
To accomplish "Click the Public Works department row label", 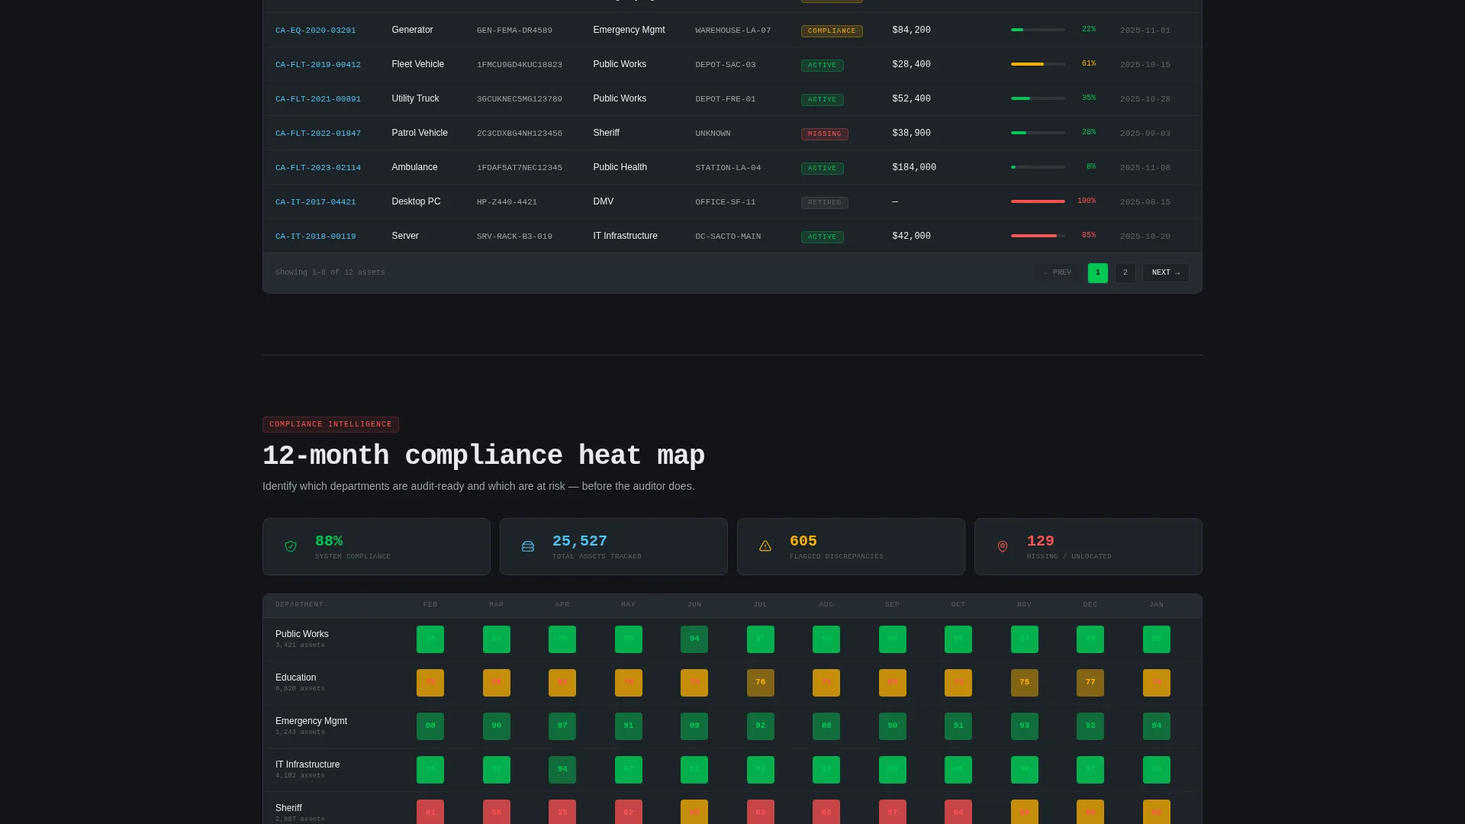I will pos(302,635).
